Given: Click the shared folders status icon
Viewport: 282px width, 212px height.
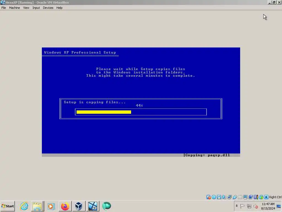Looking at the screenshot, I should (240, 197).
